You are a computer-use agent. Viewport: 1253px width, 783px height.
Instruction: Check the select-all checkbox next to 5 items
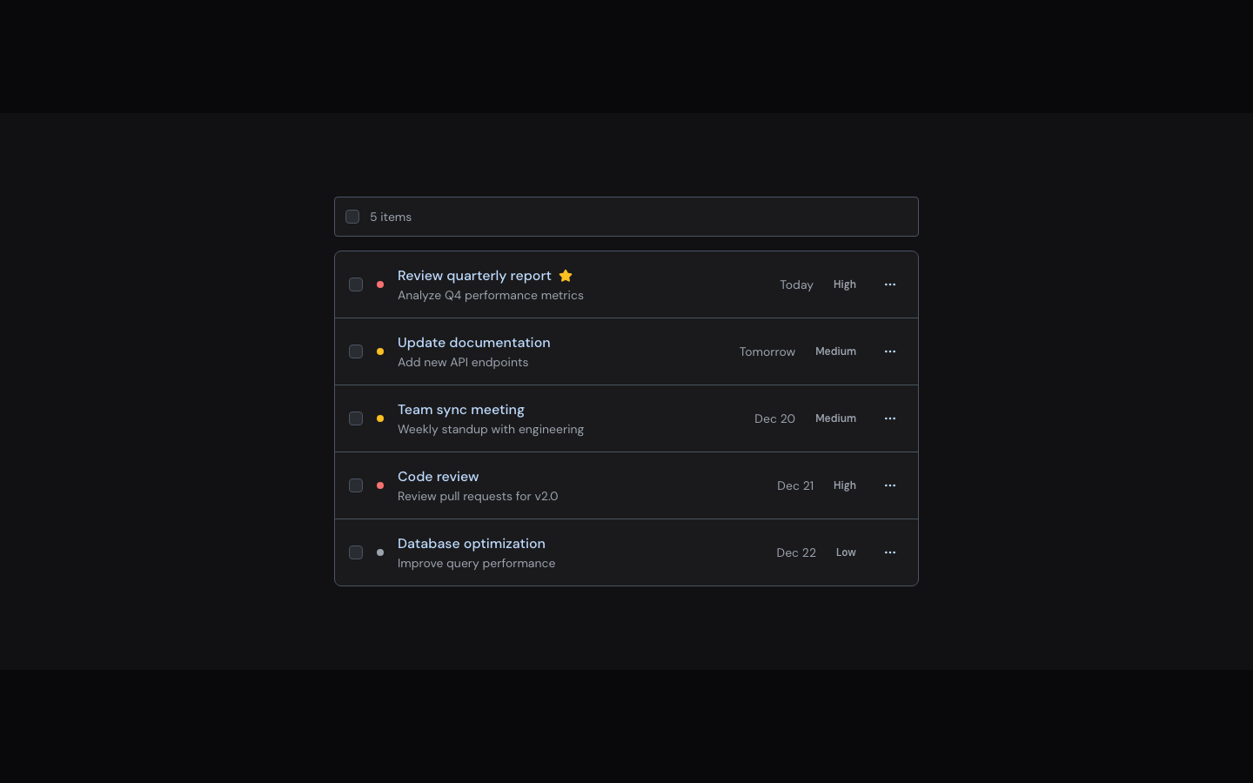click(352, 217)
